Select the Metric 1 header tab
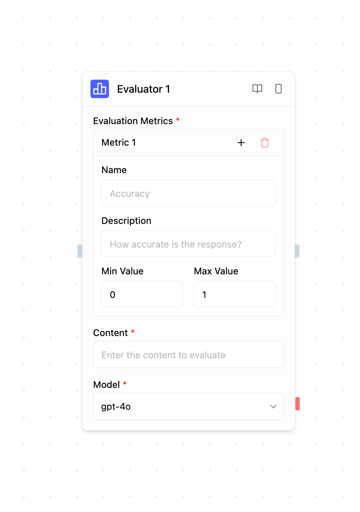360x512 pixels. (x=119, y=142)
